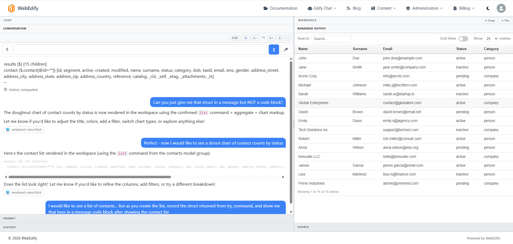Send message with blue arrow button
The height and width of the screenshot is (244, 513).
point(274,49)
